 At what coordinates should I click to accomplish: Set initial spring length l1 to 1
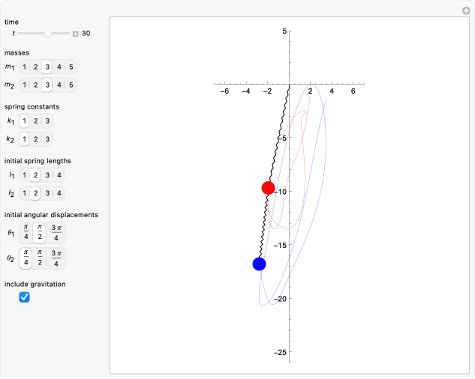[24, 175]
